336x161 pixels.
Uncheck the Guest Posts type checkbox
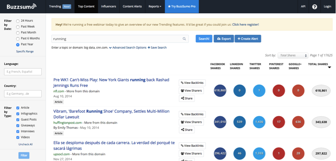tap(18, 120)
